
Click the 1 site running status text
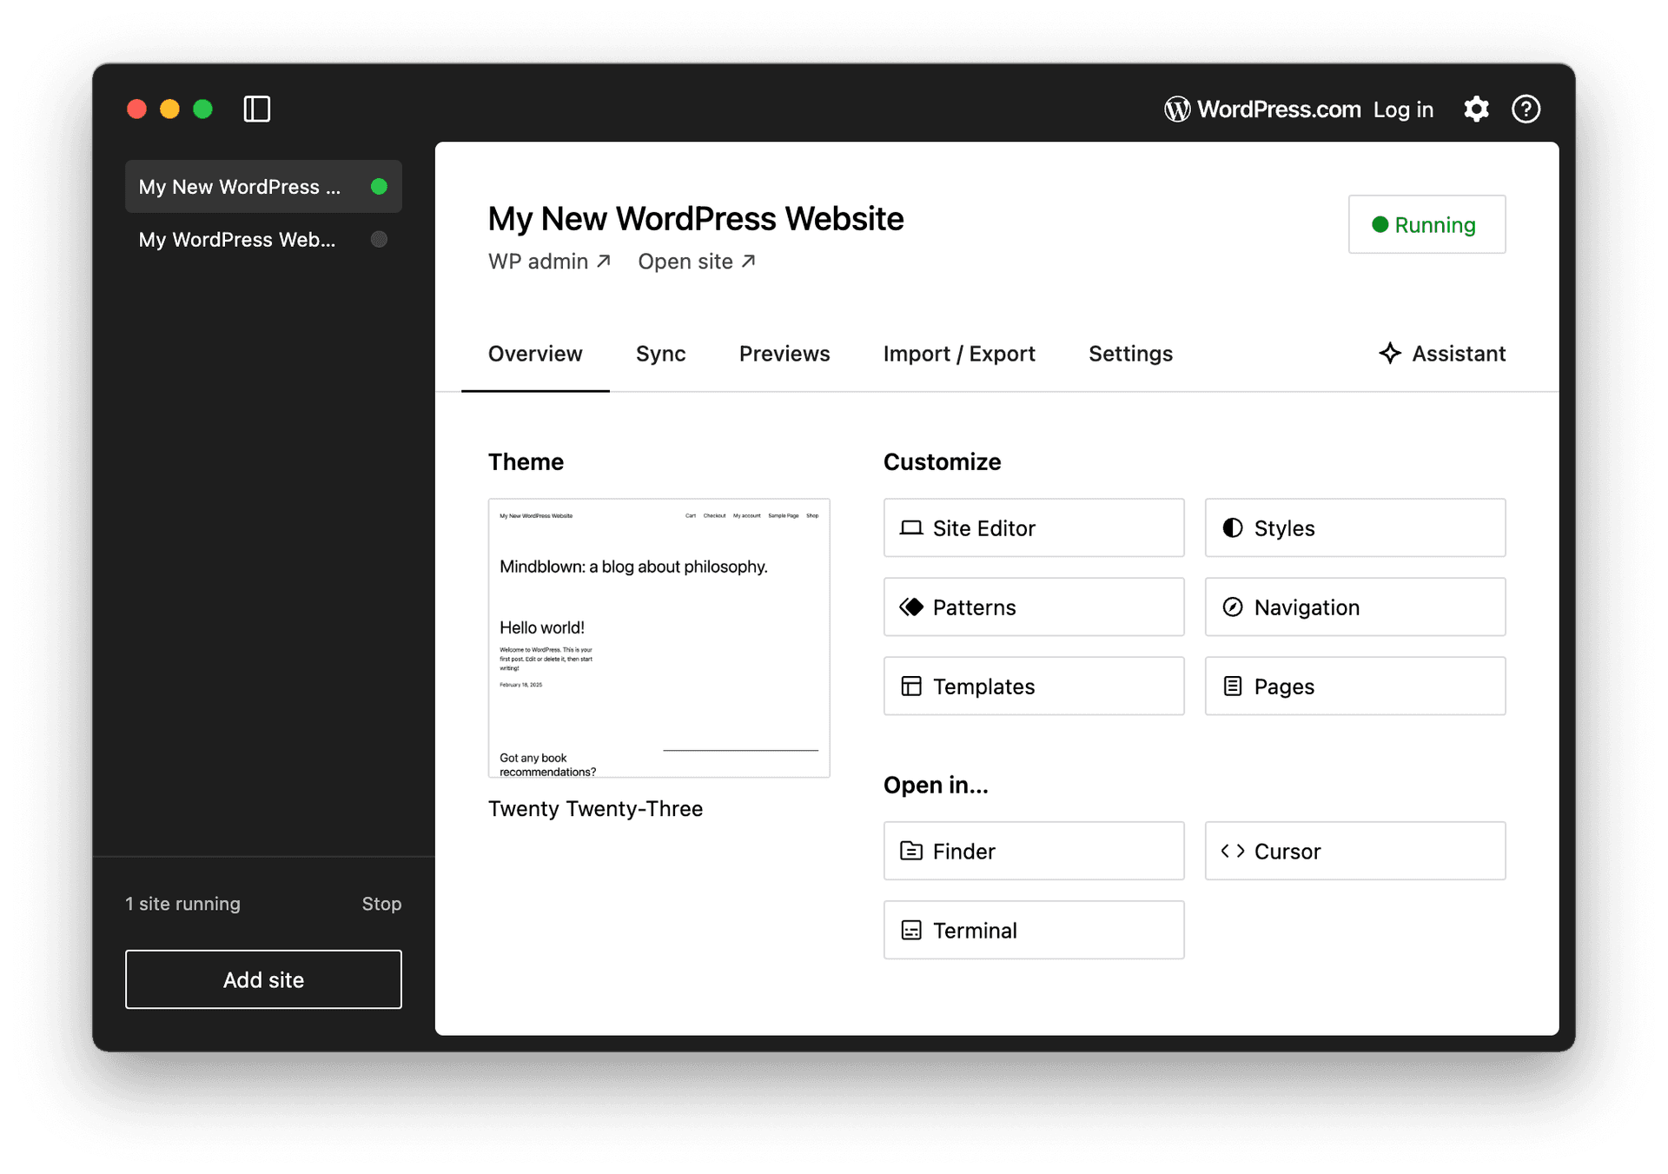(x=182, y=904)
